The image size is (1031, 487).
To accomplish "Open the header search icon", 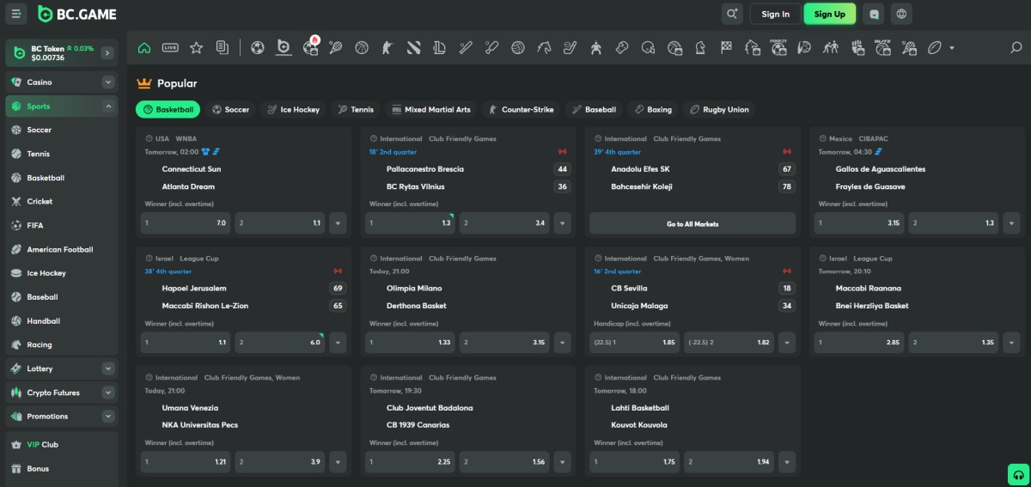I will tap(732, 14).
